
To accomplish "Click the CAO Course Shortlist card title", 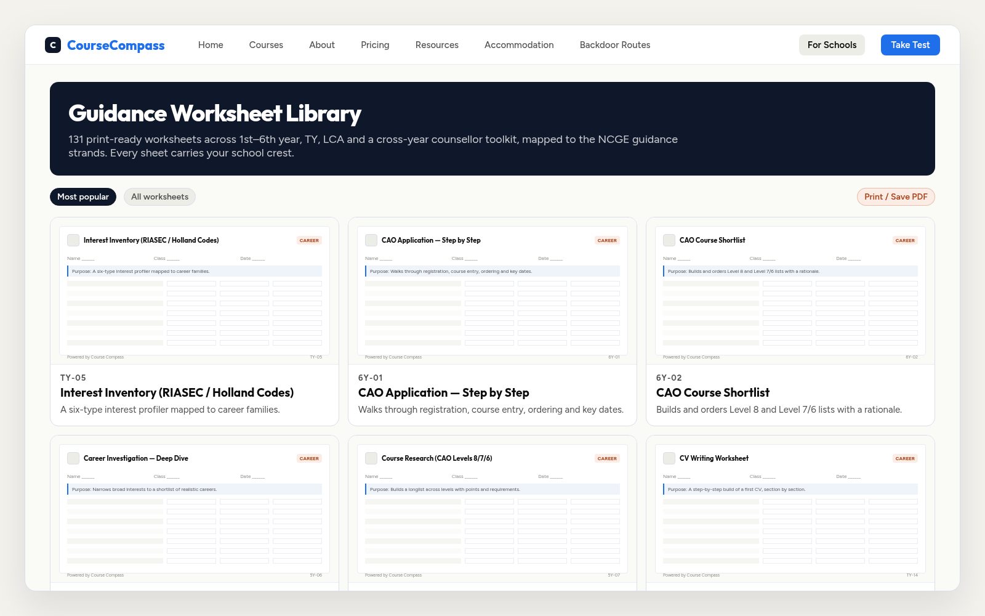I will 713,392.
